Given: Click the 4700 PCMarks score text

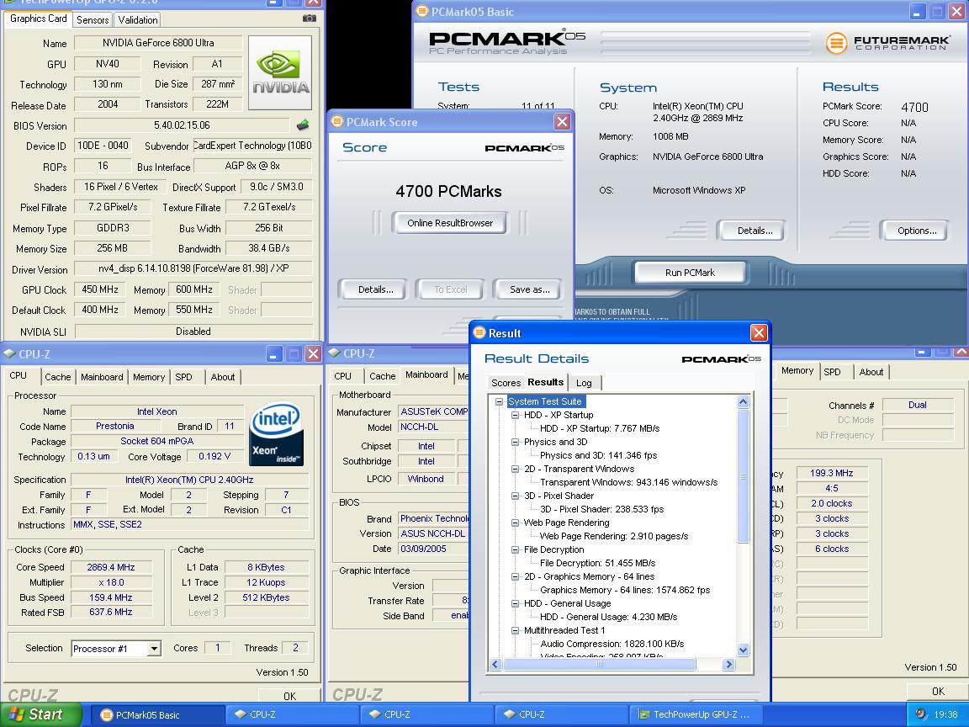Looking at the screenshot, I should click(x=448, y=192).
